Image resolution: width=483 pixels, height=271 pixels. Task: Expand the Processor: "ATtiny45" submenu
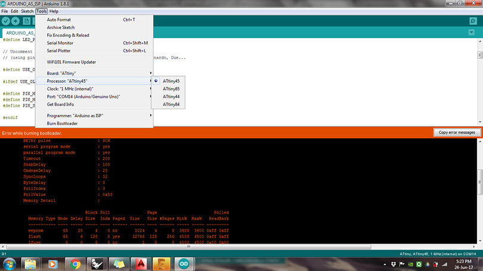94,81
